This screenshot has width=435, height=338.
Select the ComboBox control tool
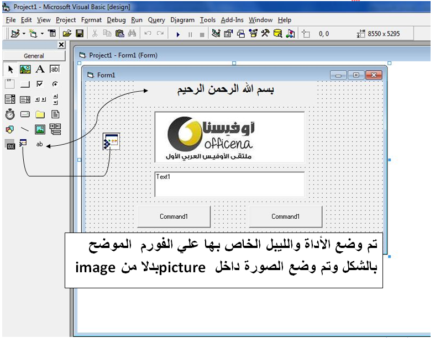[x=10, y=99]
